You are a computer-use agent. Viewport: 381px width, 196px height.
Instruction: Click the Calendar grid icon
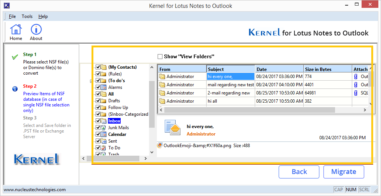click(104, 134)
